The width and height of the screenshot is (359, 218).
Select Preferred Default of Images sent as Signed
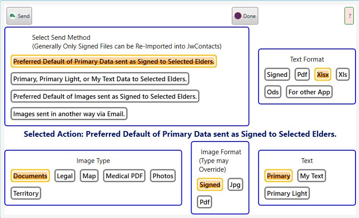(x=105, y=97)
